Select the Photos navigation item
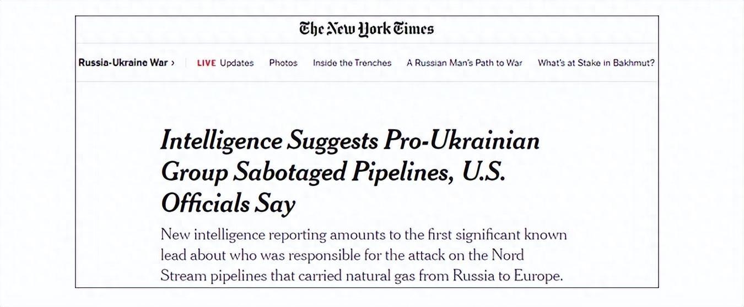 [283, 63]
